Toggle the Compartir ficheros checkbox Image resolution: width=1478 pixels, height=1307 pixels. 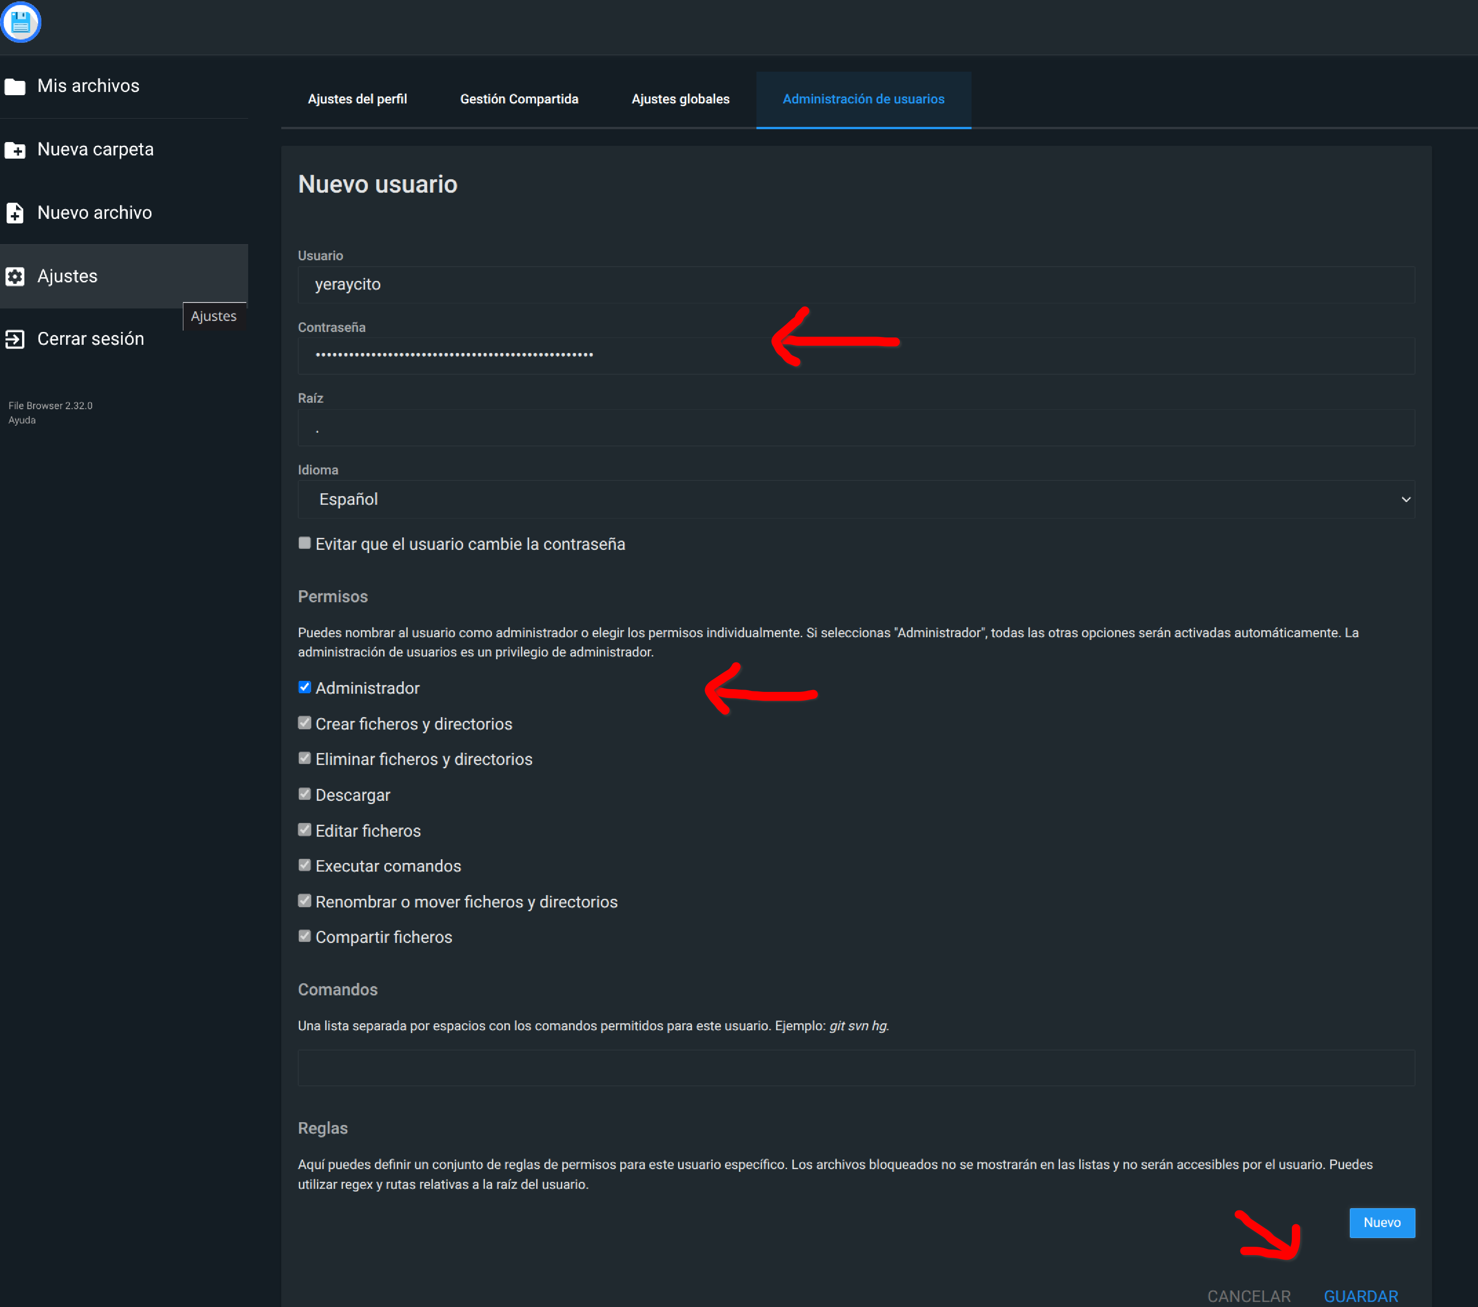[x=304, y=936]
